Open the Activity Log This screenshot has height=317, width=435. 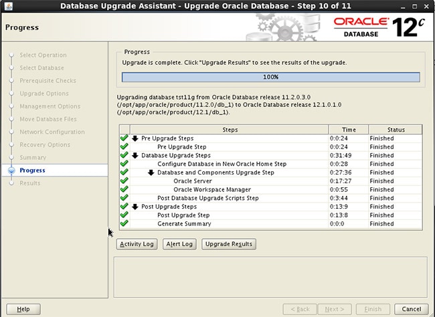pyautogui.click(x=137, y=244)
